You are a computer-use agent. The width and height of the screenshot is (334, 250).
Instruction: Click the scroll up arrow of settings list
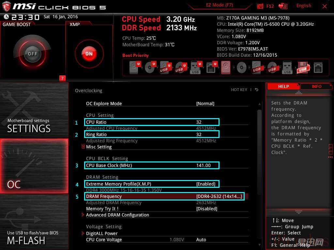(259, 104)
